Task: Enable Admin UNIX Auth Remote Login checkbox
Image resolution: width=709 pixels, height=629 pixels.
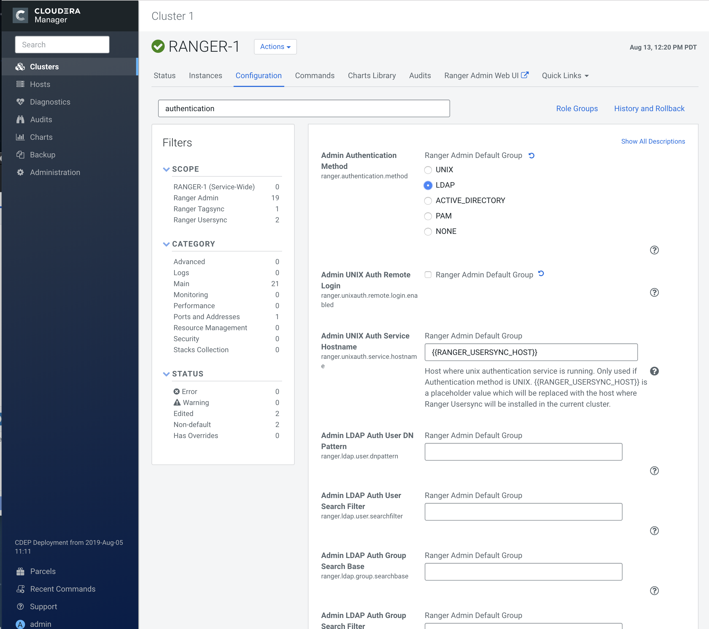Action: tap(428, 275)
